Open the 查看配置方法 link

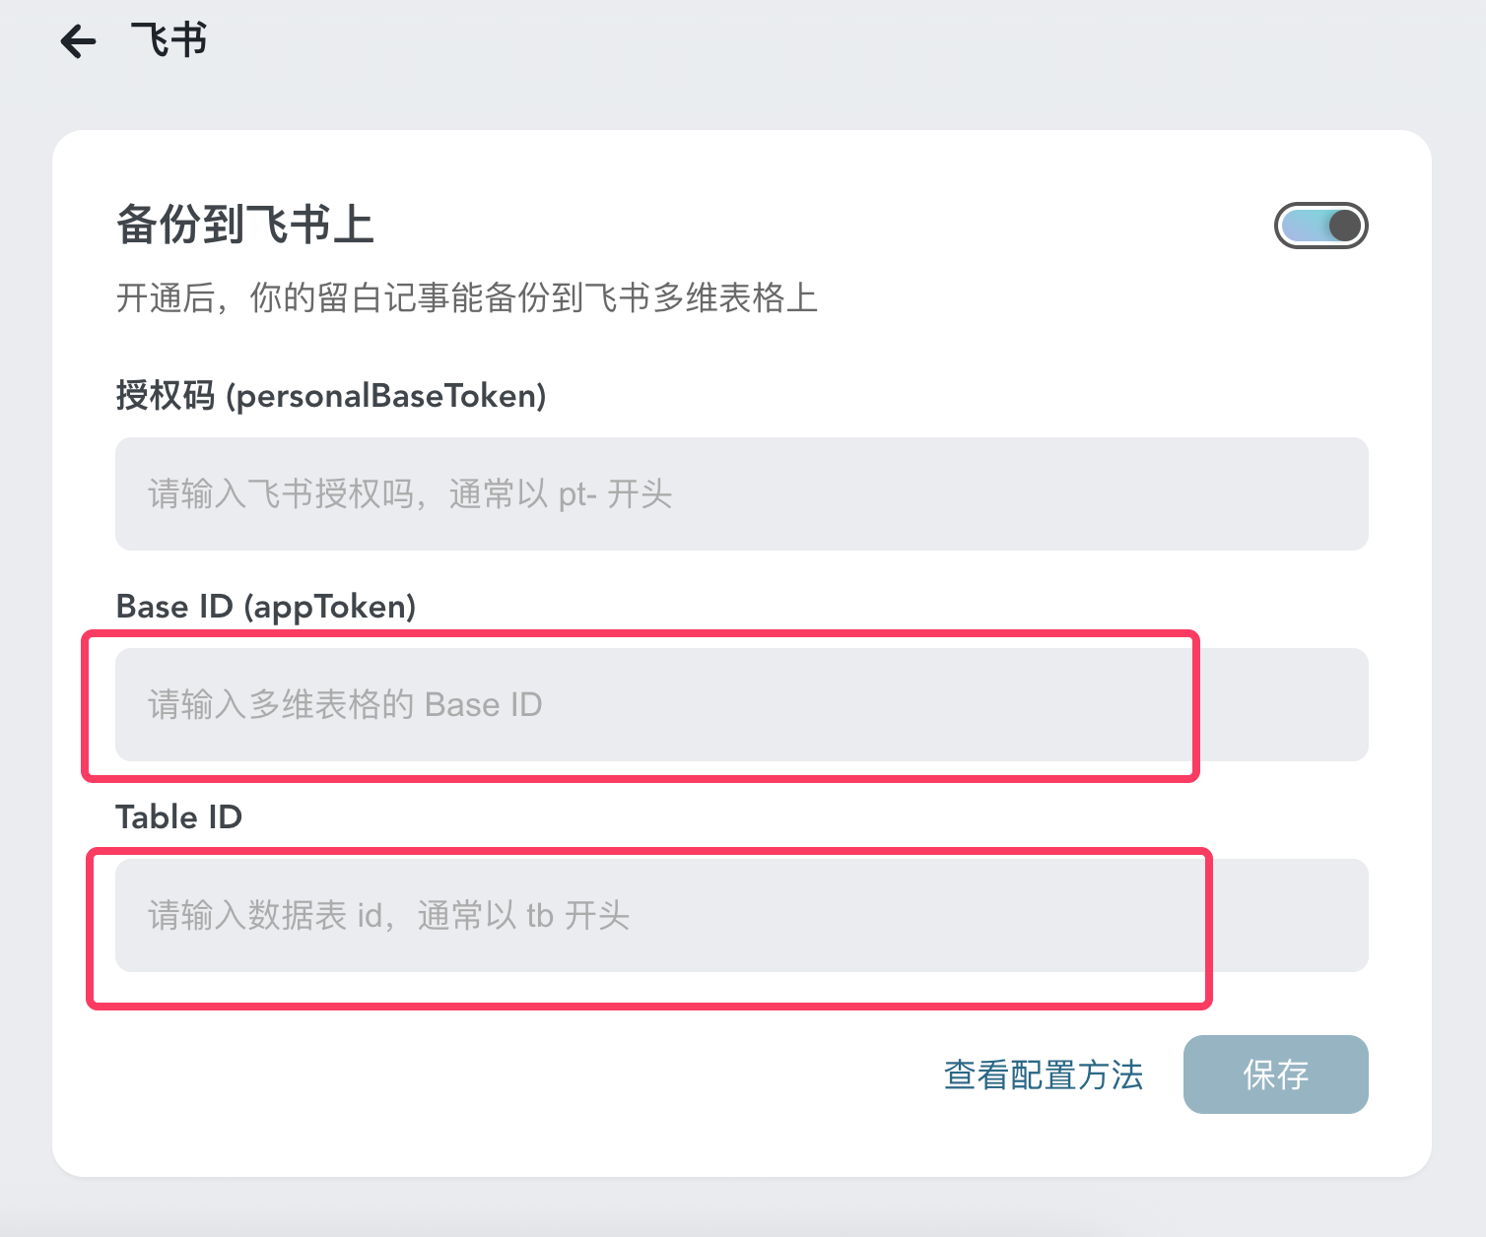click(1043, 1074)
